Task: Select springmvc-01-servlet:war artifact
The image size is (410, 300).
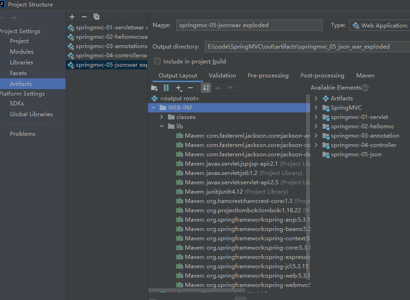Action: click(107, 28)
